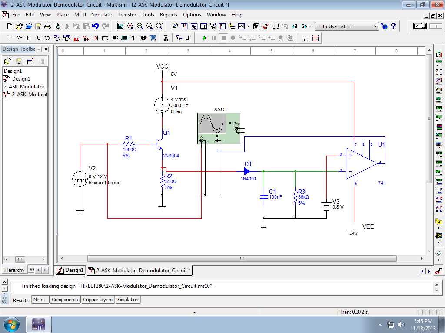The width and height of the screenshot is (445, 333).
Task: Toggle the simulation pause switch
Action: pos(435,26)
